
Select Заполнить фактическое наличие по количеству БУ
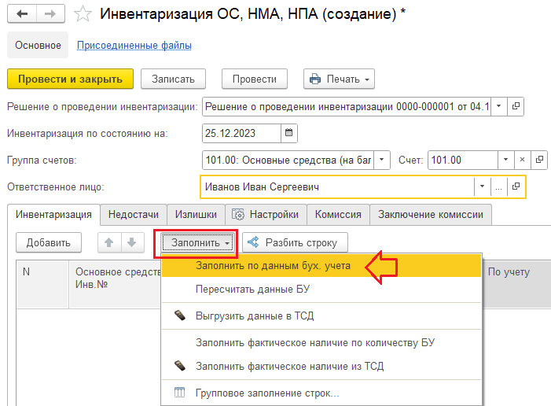tap(321, 343)
